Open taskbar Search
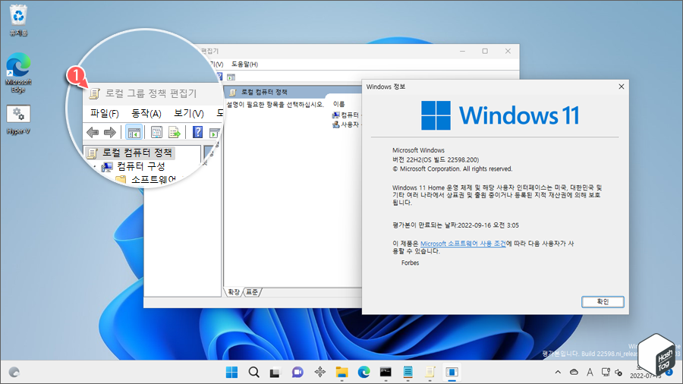 coord(254,373)
